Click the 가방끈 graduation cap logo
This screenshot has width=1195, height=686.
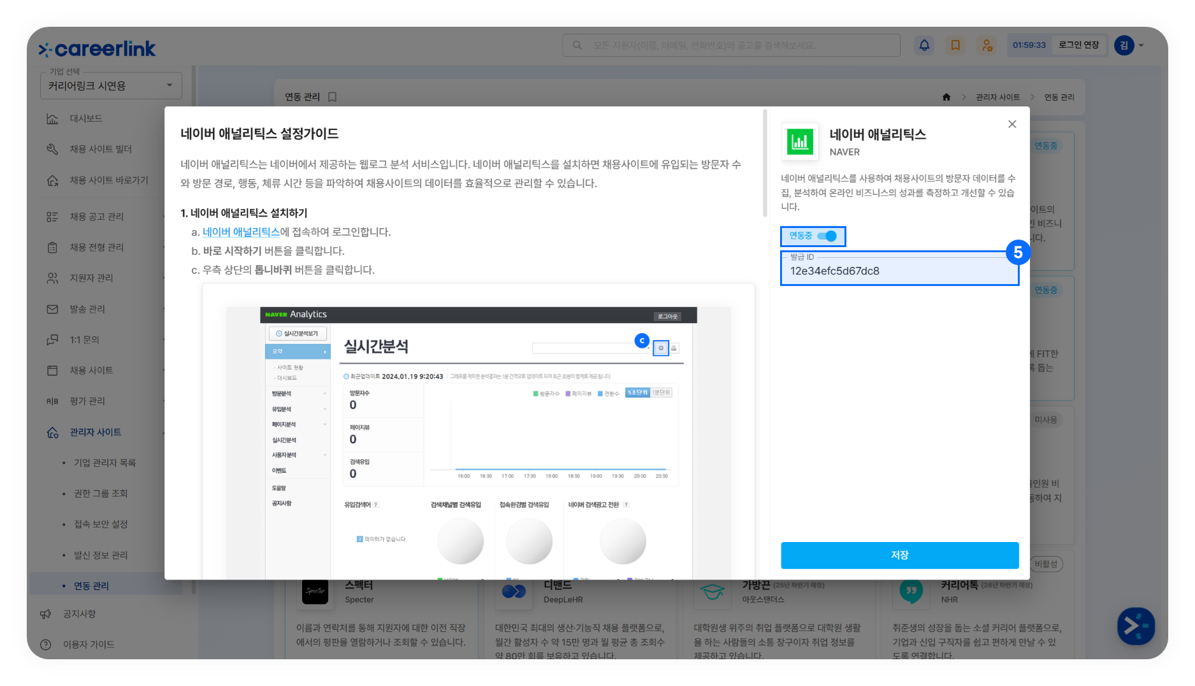tap(713, 592)
